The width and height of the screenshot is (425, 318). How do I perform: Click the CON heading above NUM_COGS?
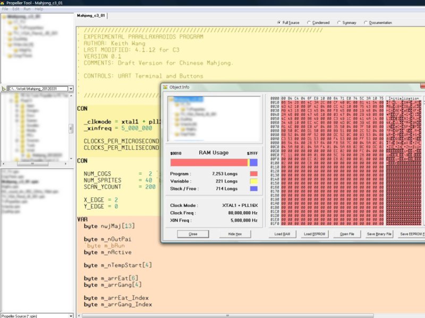pyautogui.click(x=82, y=161)
